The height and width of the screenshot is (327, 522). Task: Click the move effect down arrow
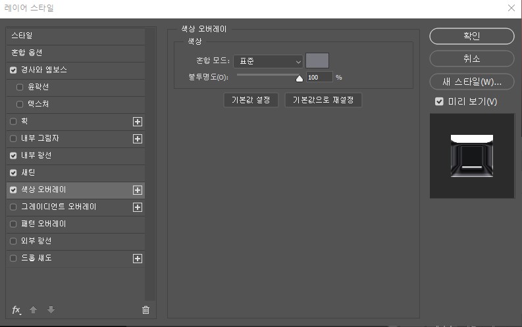[51, 310]
